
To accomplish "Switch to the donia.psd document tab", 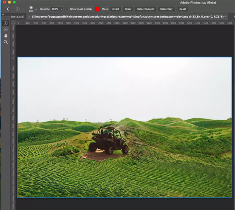I will click(x=17, y=17).
